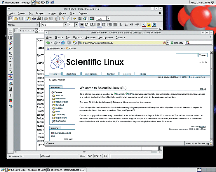Pick paragraph background color in OpenOffice

coord(154,25)
